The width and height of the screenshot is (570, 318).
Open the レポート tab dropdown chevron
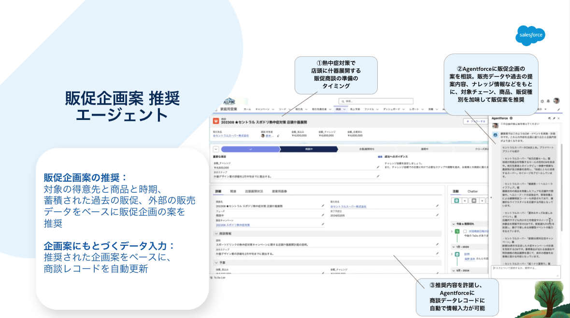[422, 109]
